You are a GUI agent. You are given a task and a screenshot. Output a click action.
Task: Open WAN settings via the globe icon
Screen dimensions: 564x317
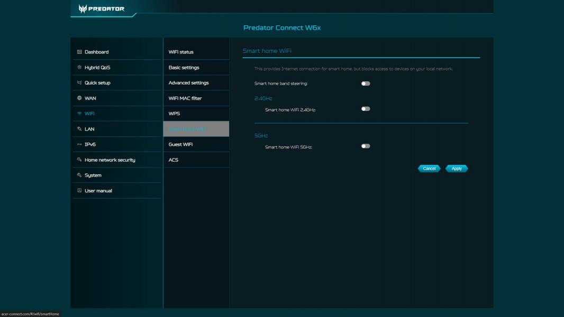coord(79,98)
